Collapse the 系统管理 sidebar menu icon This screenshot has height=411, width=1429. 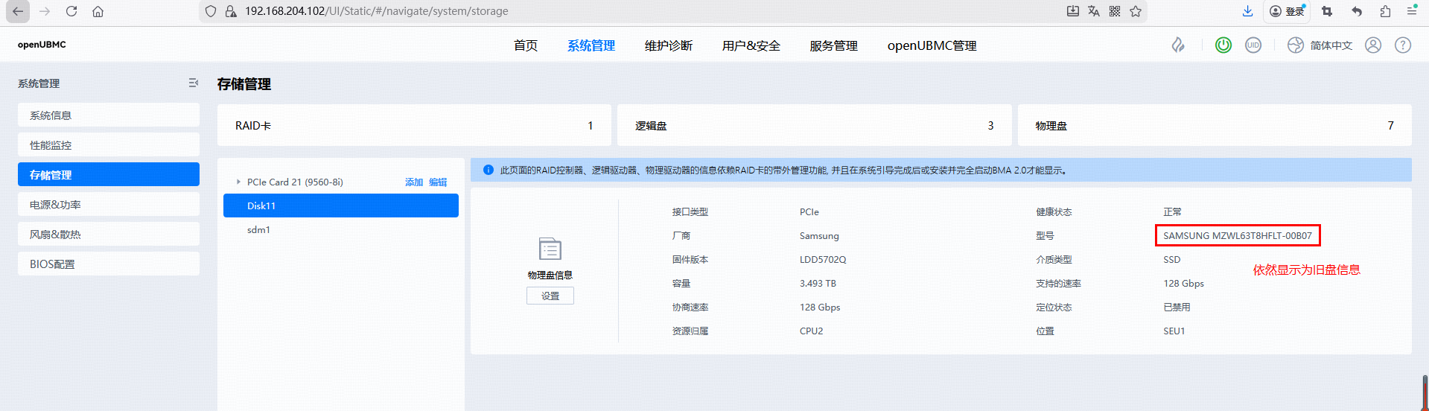(x=194, y=83)
